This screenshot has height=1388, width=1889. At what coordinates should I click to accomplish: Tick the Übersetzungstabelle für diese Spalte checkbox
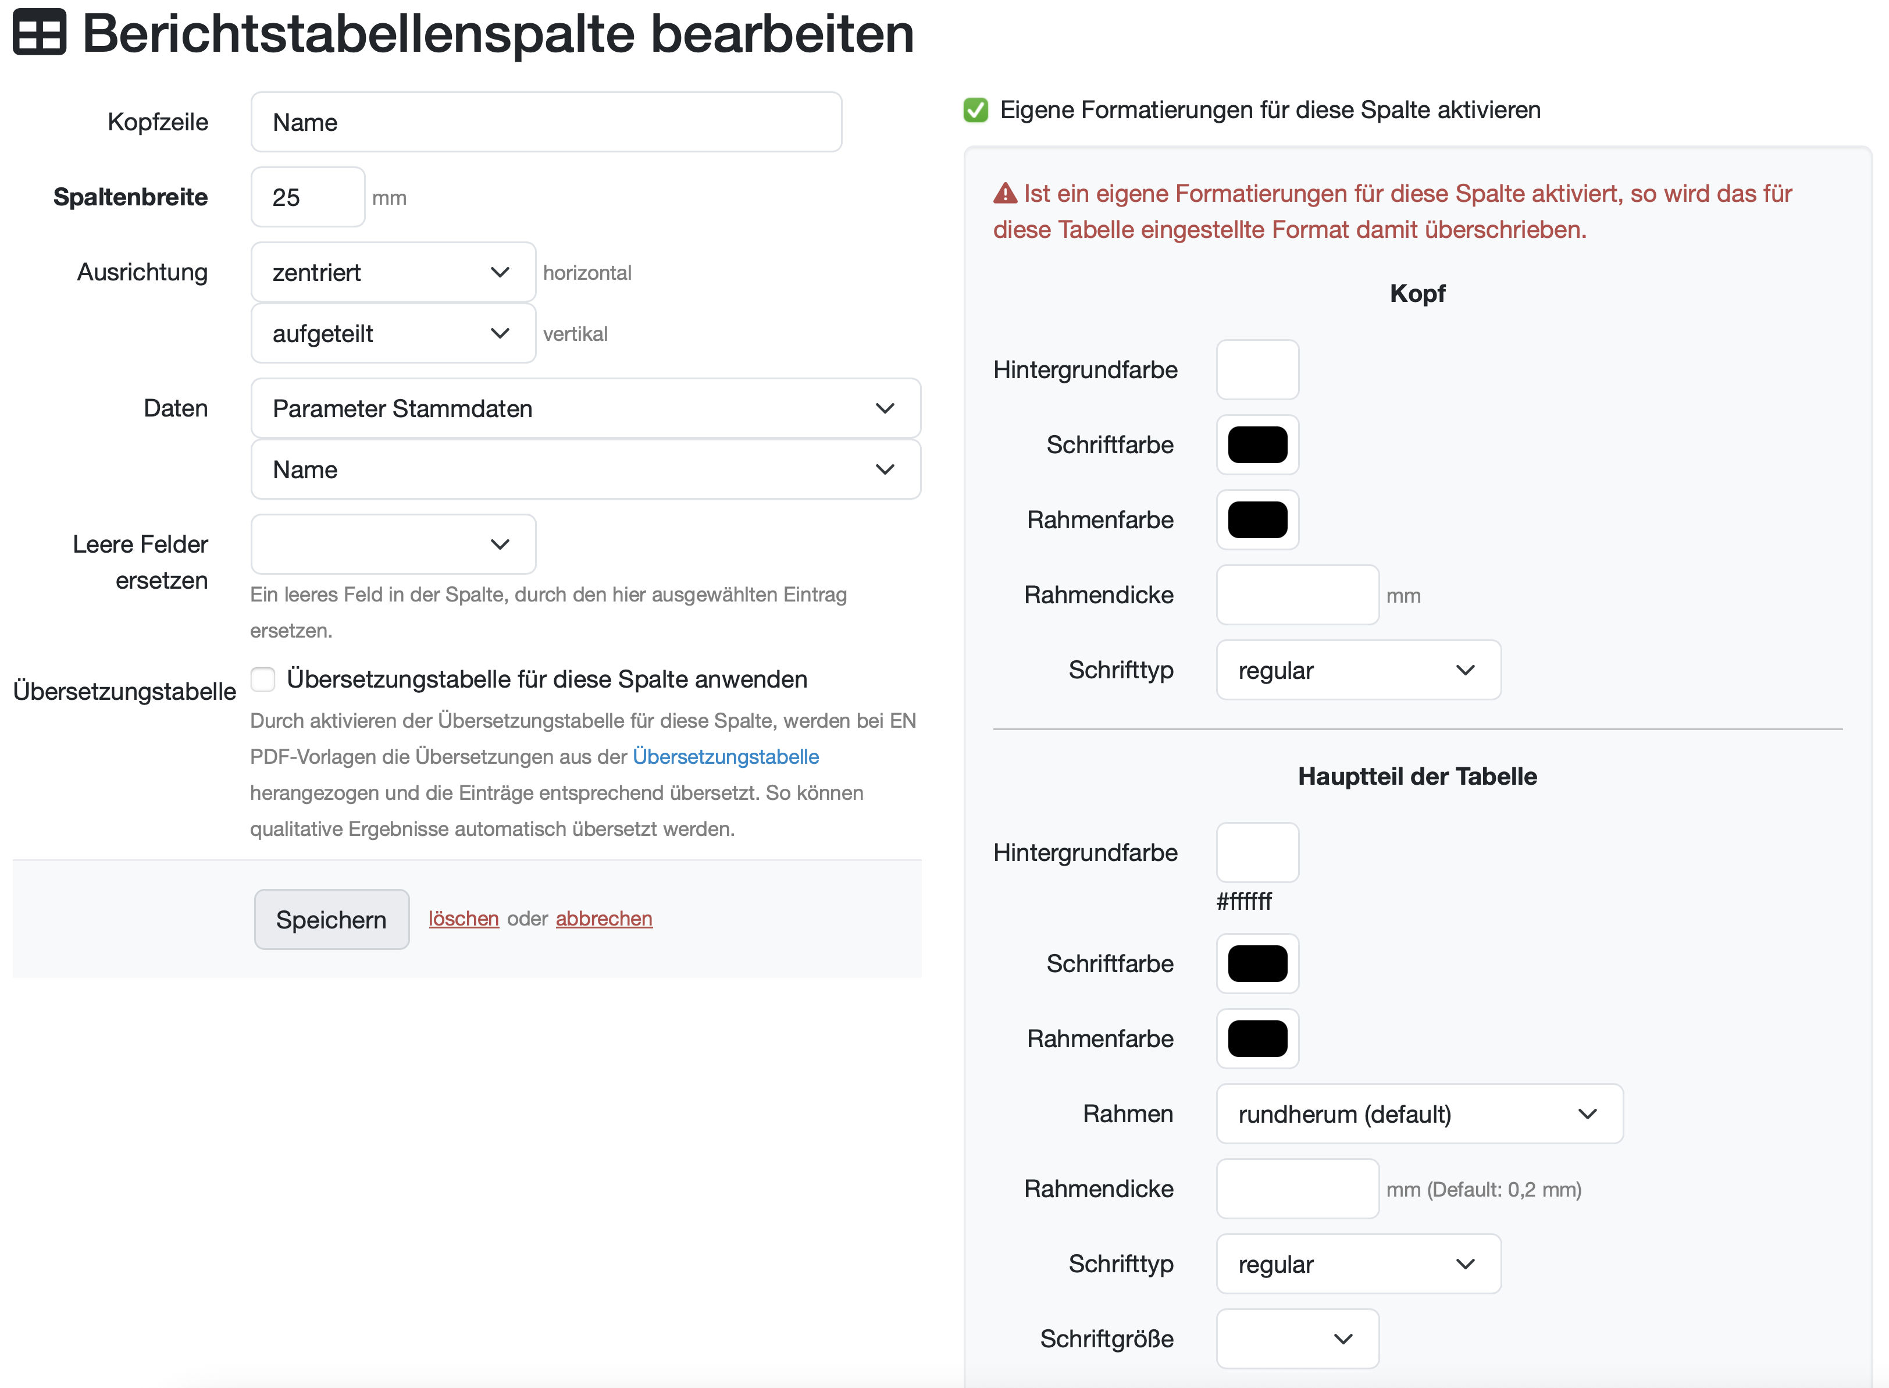pyautogui.click(x=263, y=679)
